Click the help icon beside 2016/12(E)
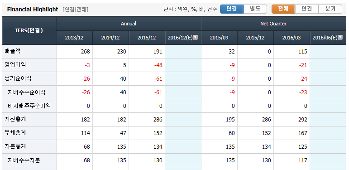 [x=195, y=38]
